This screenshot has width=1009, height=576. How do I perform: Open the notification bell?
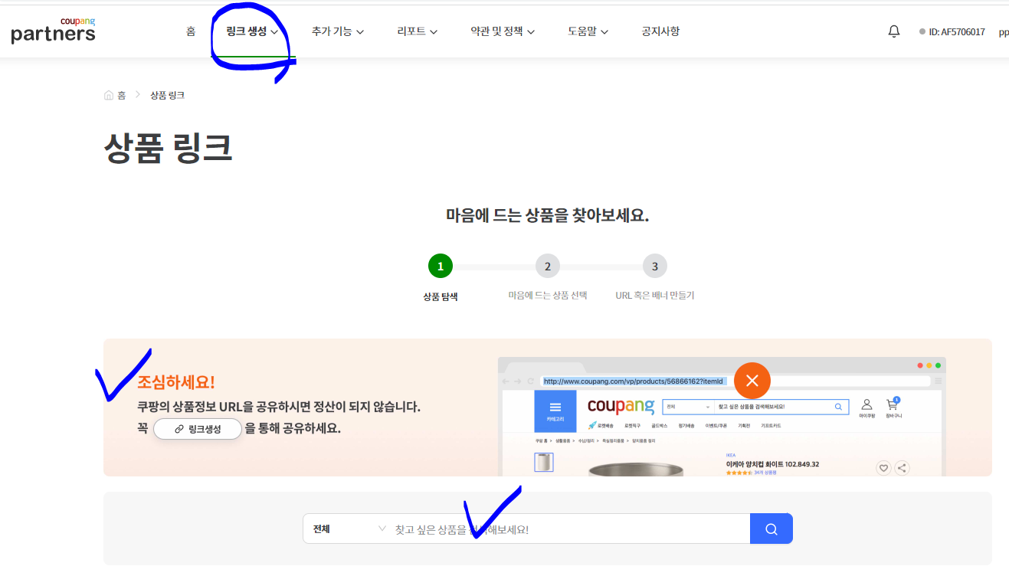pyautogui.click(x=894, y=31)
